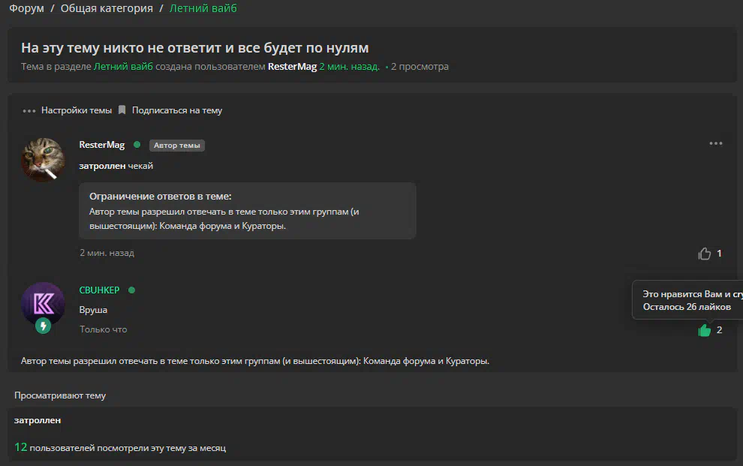Click the 'Вруша' reply text

[93, 310]
